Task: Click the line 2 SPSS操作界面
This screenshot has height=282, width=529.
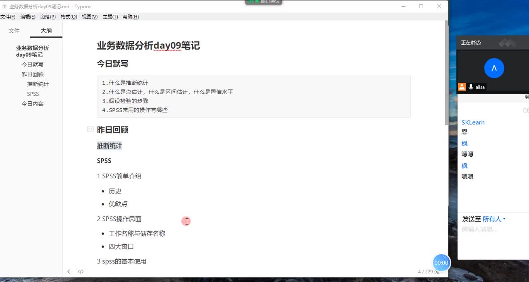Action: click(x=119, y=219)
